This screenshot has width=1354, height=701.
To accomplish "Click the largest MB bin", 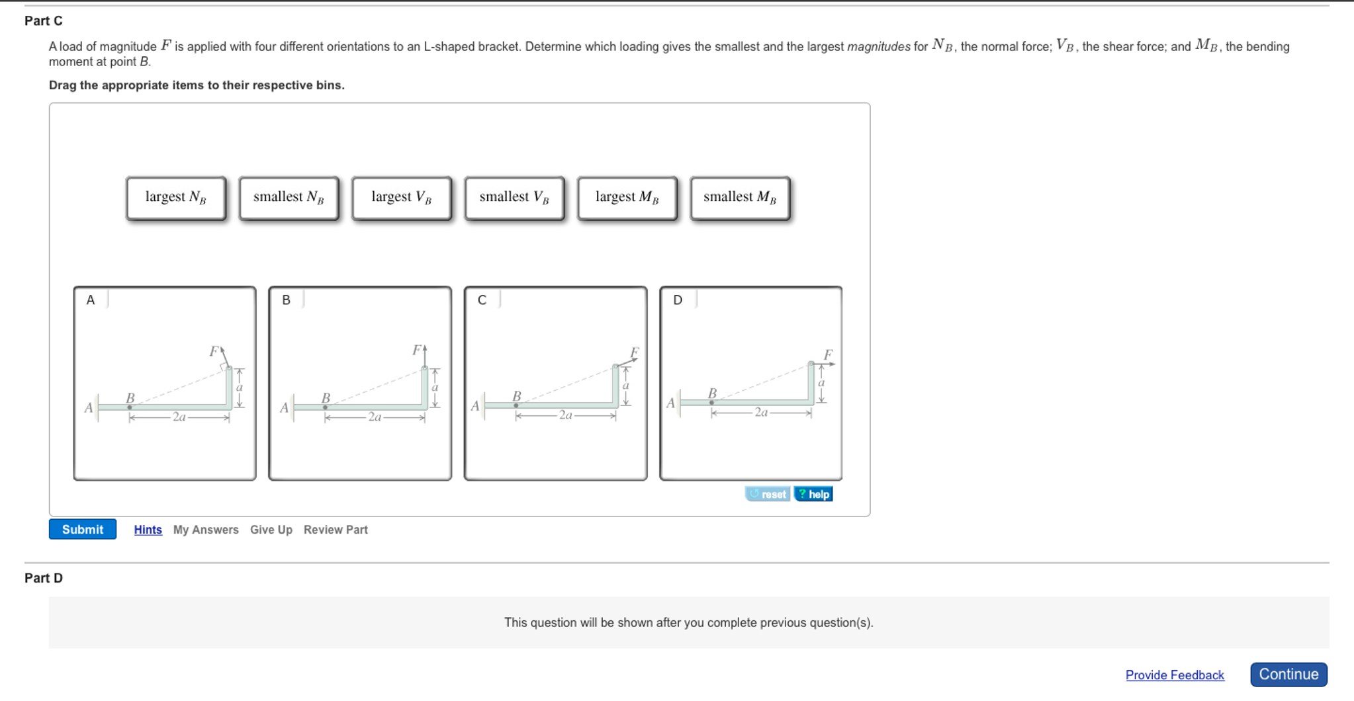I will (627, 197).
